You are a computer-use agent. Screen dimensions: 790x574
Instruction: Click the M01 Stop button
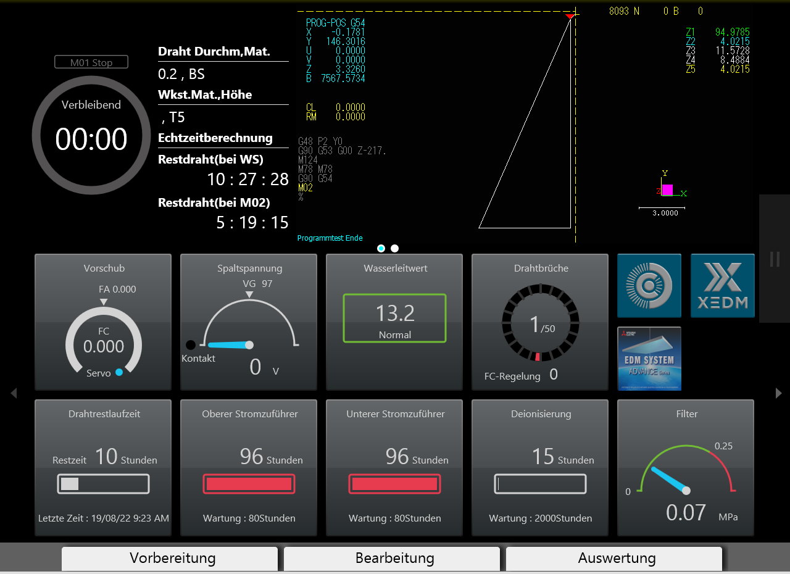tap(91, 62)
